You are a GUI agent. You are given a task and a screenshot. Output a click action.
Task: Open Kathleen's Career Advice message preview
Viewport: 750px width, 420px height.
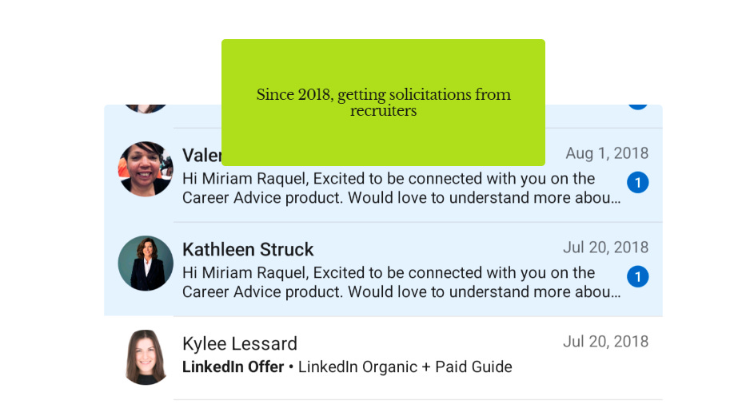coord(401,283)
